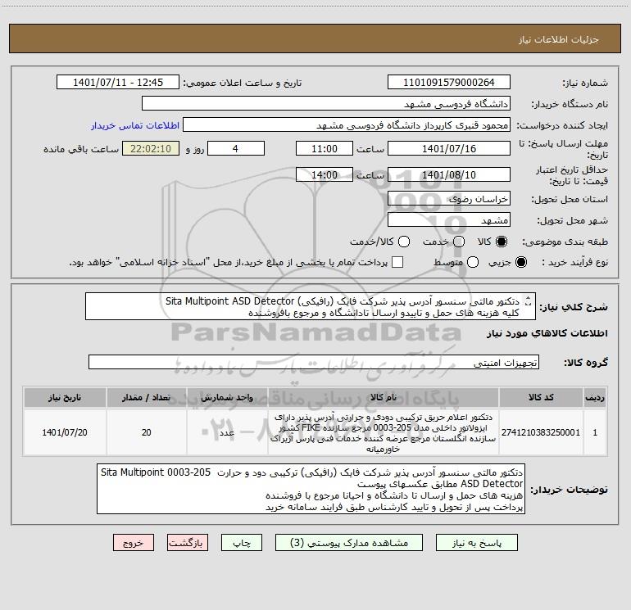This screenshot has height=610, width=631.
Task: Click the row number 1 cell
Action: (x=595, y=432)
